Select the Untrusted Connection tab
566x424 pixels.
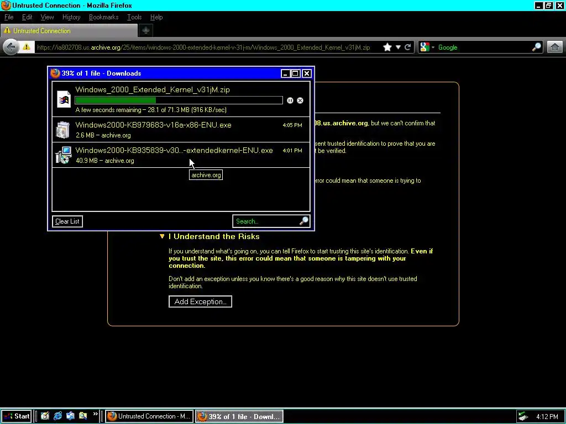[69, 31]
